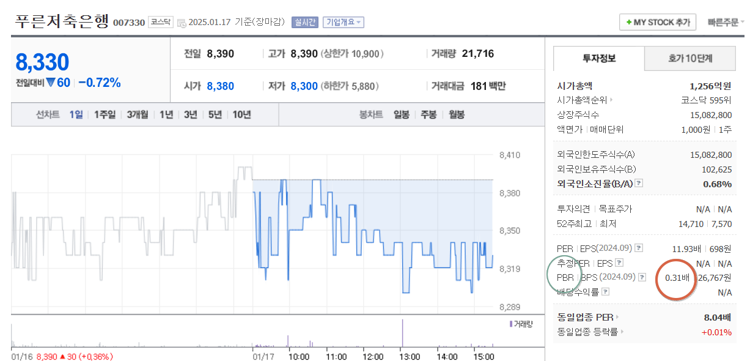This screenshot has width=750, height=361.
Task: Click the BPS value 26,767원
Action: [715, 278]
